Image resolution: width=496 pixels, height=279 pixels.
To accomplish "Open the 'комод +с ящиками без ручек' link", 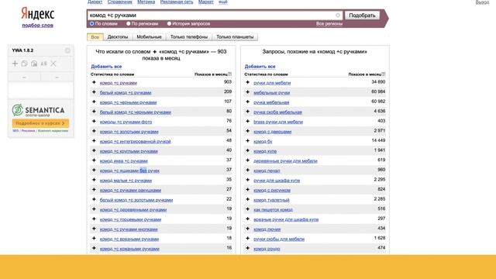I will coord(129,170).
